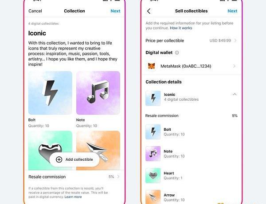Open the How it works link
Image resolution: width=266 pixels, height=204 pixels.
[x=181, y=28]
